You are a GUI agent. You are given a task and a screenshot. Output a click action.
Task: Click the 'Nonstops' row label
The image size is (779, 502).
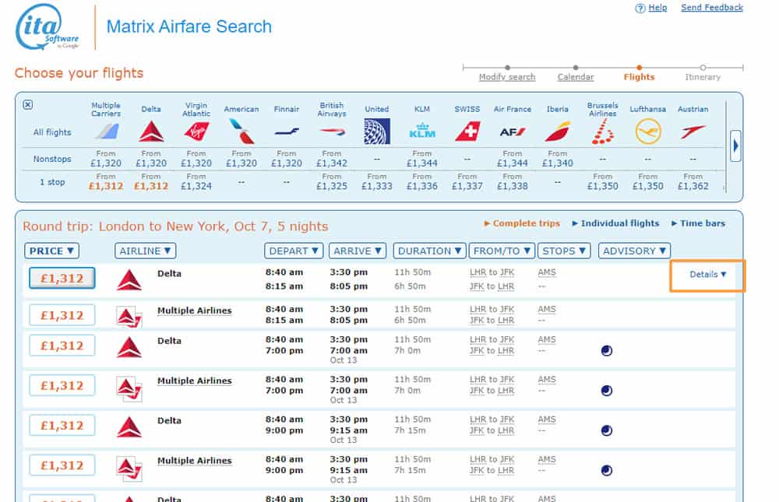(x=52, y=159)
